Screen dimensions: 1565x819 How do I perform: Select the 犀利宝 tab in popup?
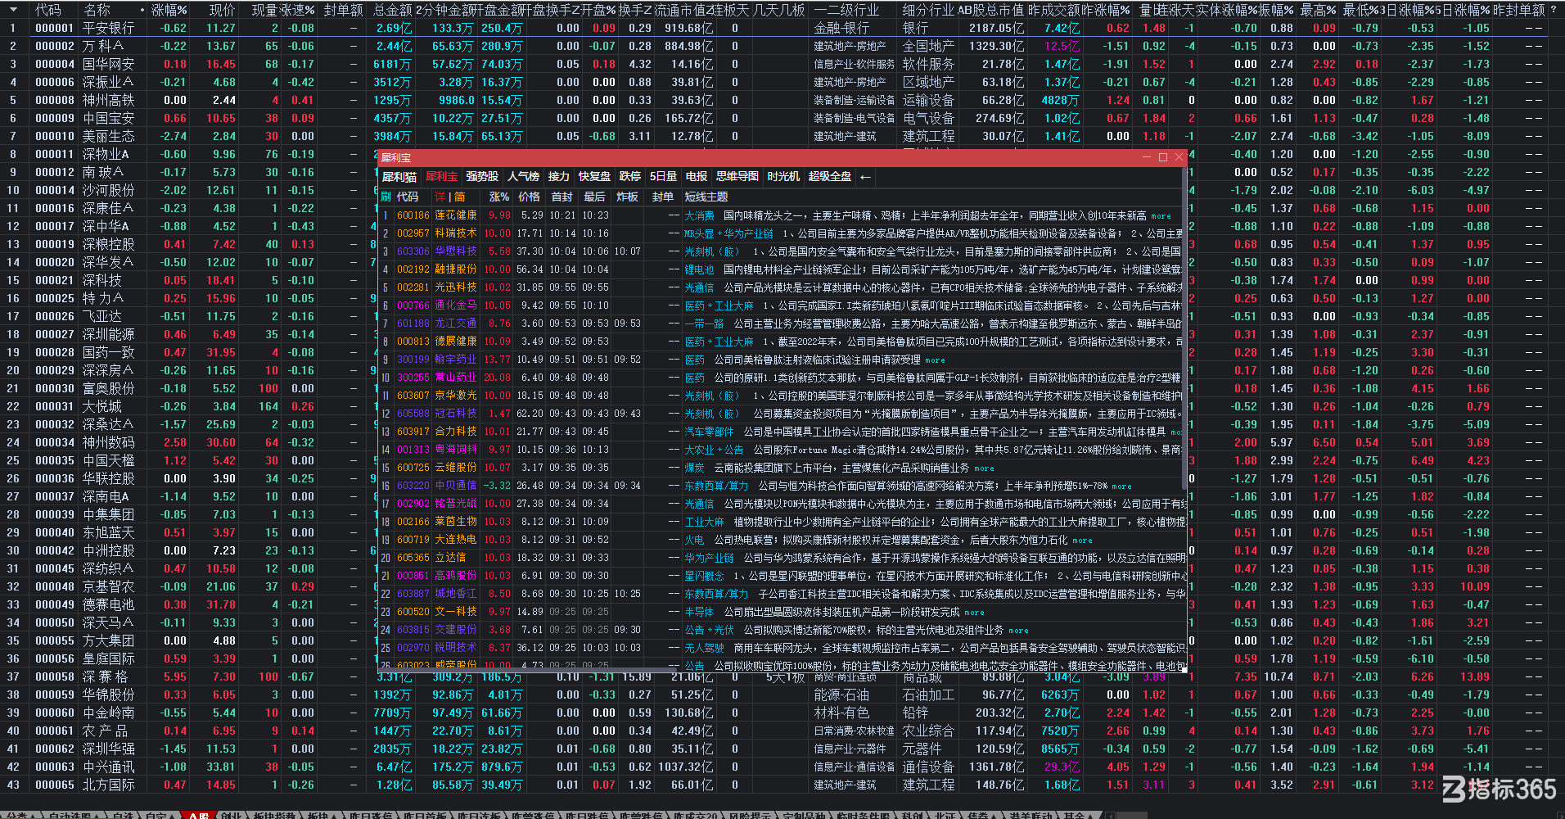coord(441,177)
